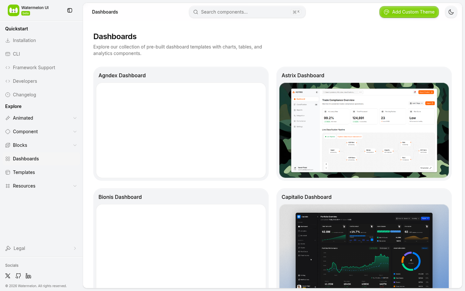Image resolution: width=465 pixels, height=291 pixels.
Task: Toggle the sidebar collapse icon
Action: [70, 10]
